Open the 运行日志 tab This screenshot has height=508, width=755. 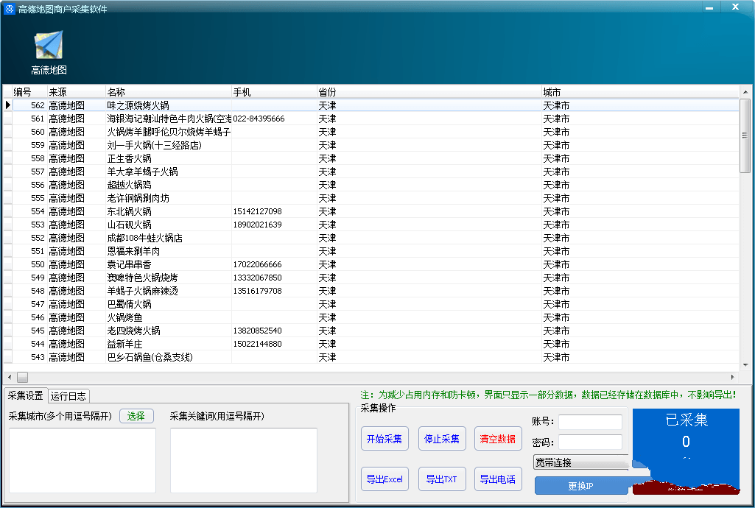pos(69,396)
